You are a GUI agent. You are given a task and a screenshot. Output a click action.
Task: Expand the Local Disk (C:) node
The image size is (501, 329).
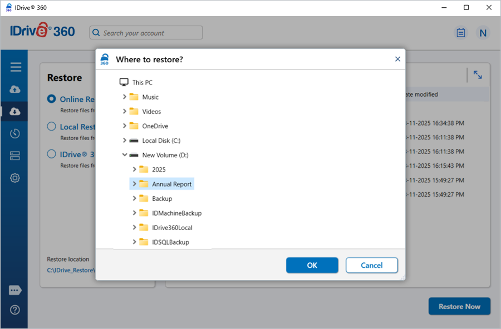tap(124, 141)
